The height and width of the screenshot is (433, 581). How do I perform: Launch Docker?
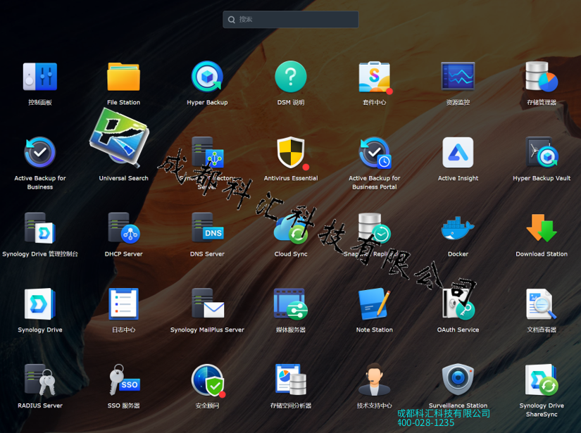[458, 228]
